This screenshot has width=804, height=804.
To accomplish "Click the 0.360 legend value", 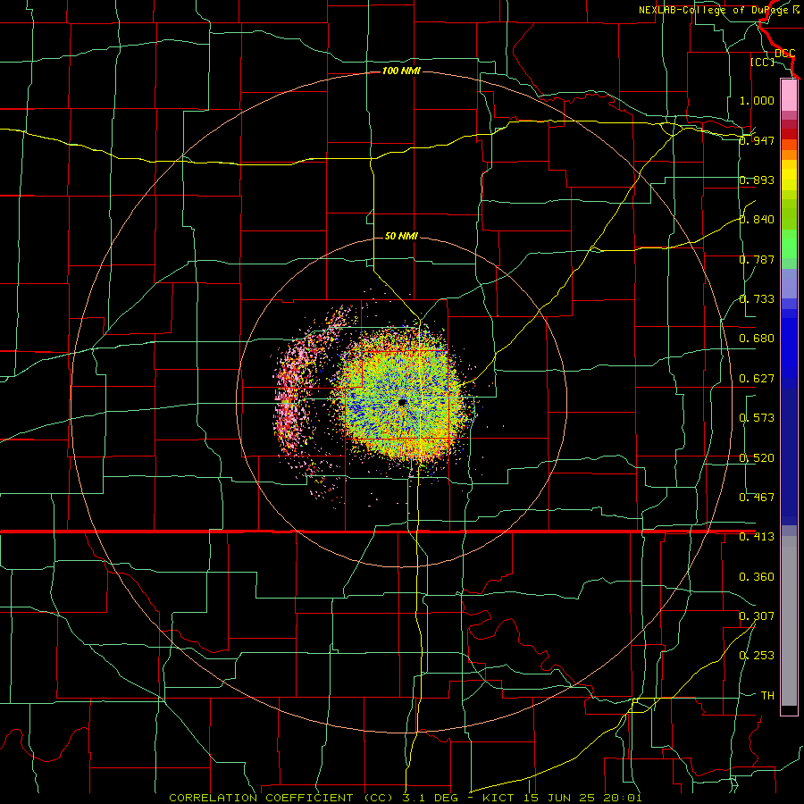I will pos(757,577).
